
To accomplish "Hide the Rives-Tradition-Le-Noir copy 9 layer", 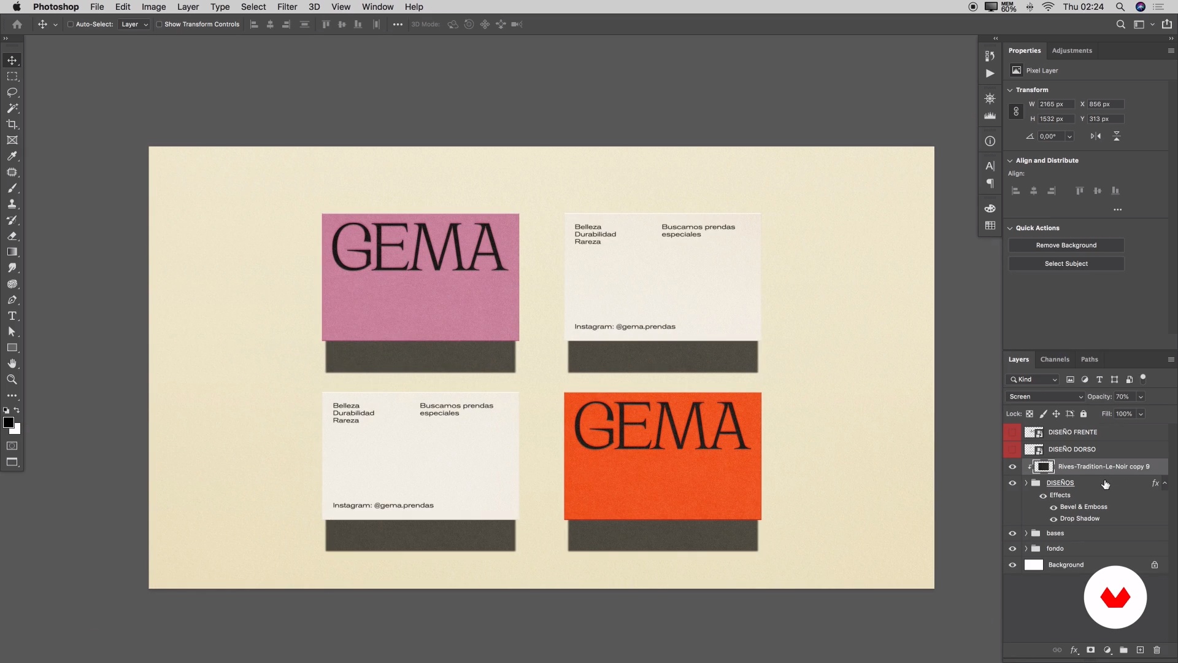I will [x=1012, y=467].
